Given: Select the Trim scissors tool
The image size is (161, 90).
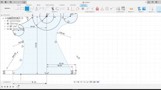Looking at the screenshot, I should tap(53, 9).
